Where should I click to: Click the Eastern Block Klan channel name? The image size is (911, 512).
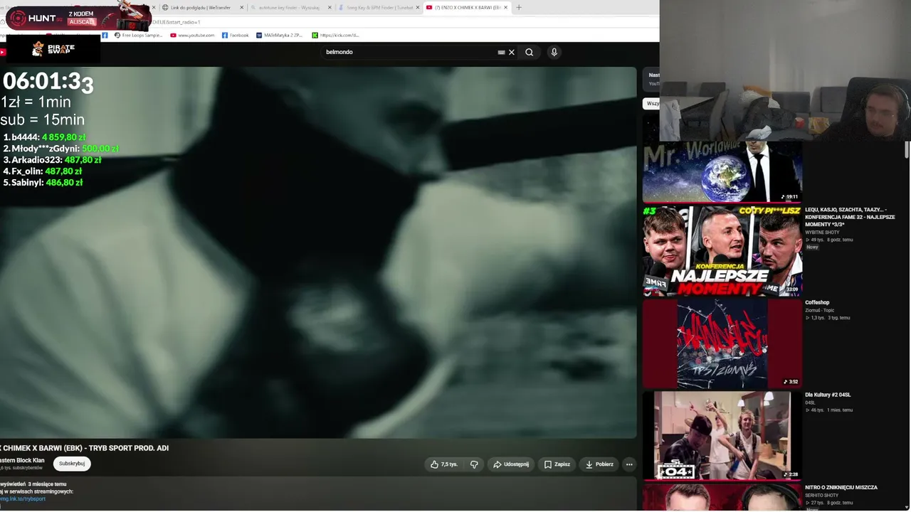pyautogui.click(x=22, y=461)
